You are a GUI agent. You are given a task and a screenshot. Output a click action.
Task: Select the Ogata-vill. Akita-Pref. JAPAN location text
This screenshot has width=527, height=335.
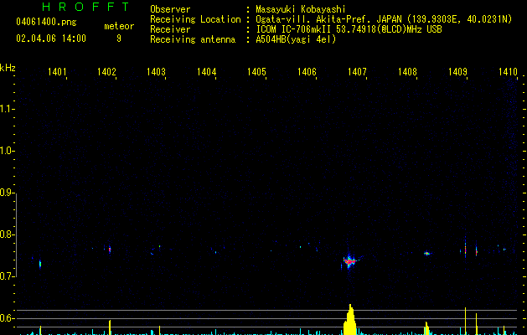click(x=384, y=19)
